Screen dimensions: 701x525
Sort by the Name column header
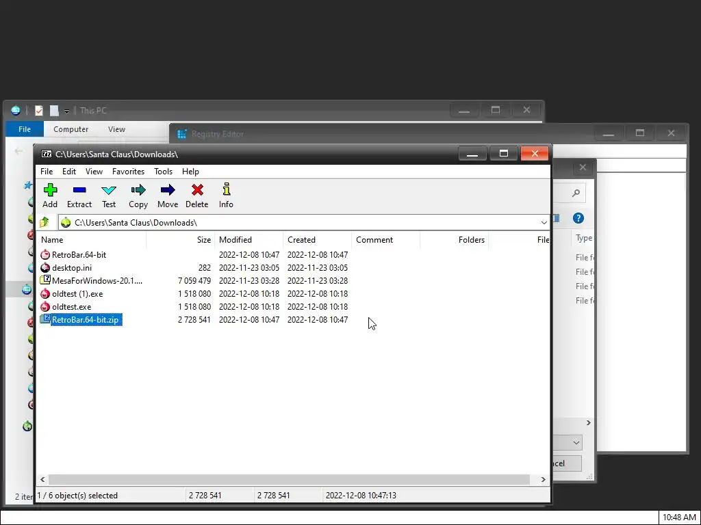tap(91, 240)
